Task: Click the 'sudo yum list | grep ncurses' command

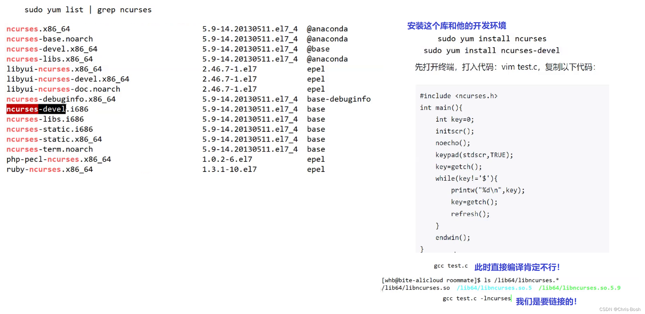Action: [88, 10]
